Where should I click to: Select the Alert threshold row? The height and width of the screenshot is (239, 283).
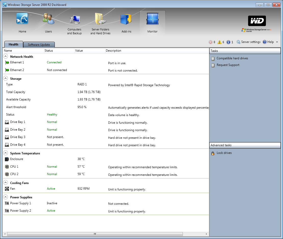point(106,107)
